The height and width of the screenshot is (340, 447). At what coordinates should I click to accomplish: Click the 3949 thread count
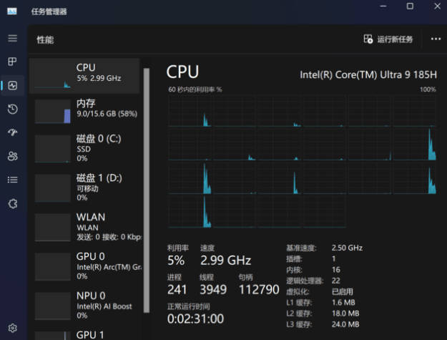click(x=213, y=290)
